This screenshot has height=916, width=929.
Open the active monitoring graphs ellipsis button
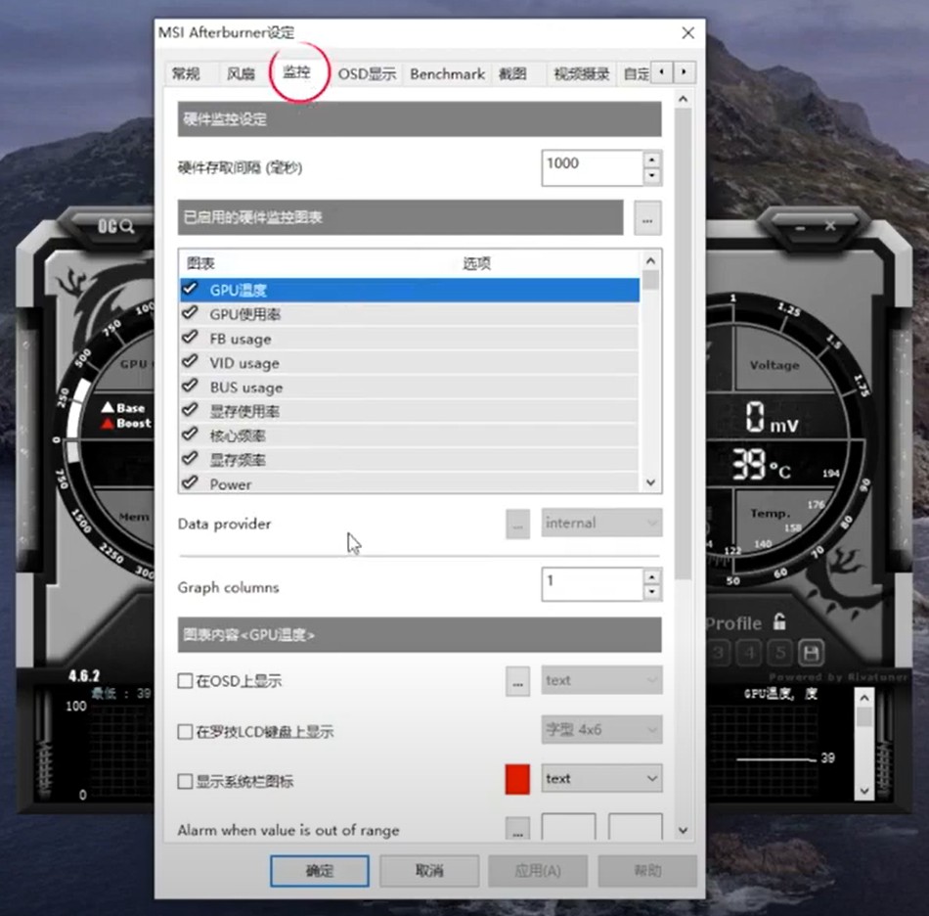[x=646, y=218]
